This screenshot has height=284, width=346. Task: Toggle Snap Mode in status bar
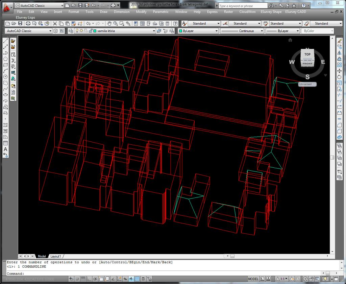point(77,279)
